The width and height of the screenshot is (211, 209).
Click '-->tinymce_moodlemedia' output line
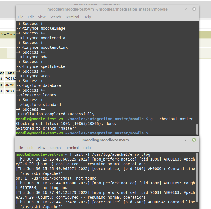click(41, 38)
